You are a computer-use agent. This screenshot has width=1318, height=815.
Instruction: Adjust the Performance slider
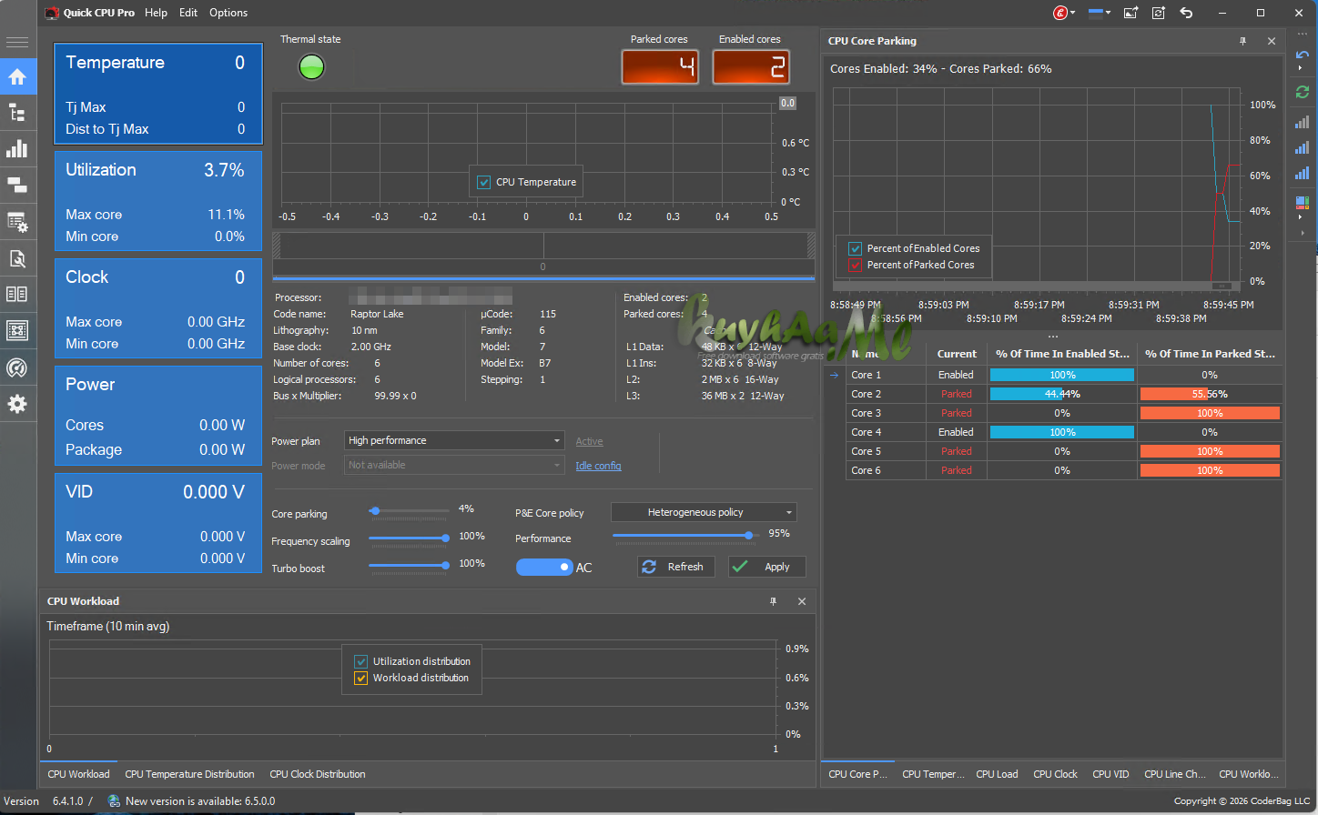[x=686, y=536]
